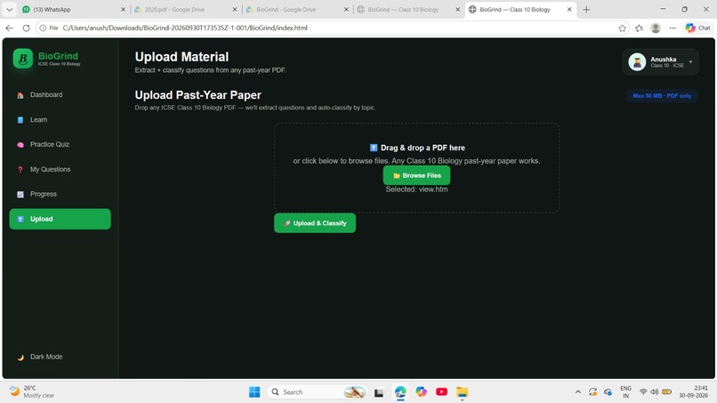Click the browser profile icon
The width and height of the screenshot is (717, 403).
(x=656, y=28)
